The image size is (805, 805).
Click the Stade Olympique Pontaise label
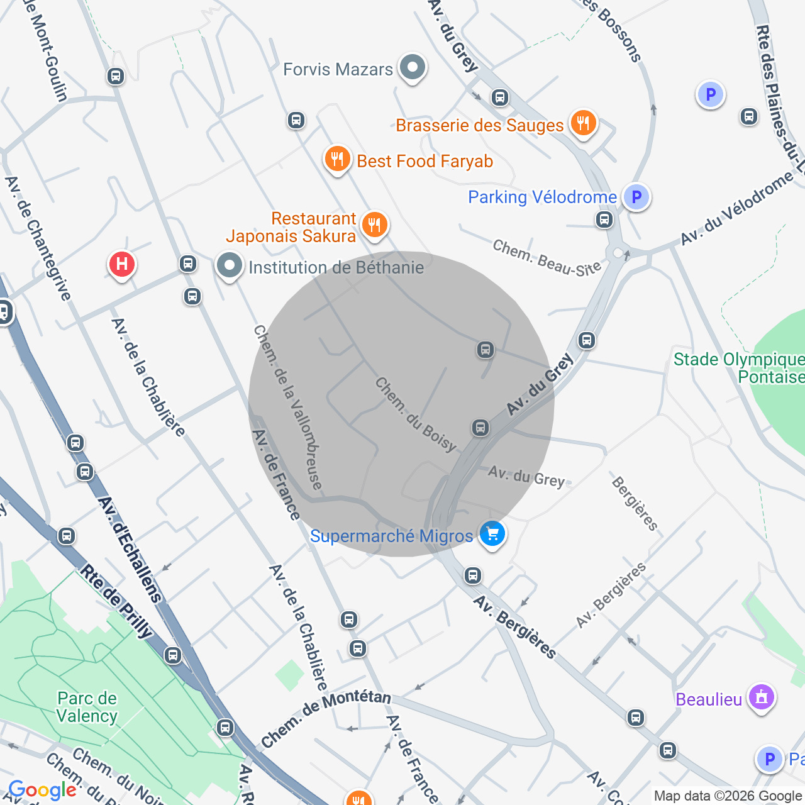(x=739, y=368)
